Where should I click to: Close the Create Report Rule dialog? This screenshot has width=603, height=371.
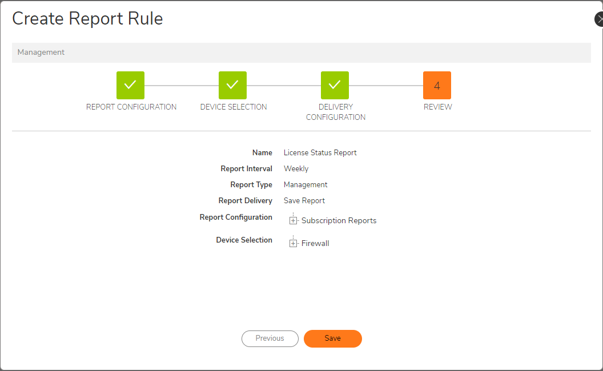click(599, 19)
